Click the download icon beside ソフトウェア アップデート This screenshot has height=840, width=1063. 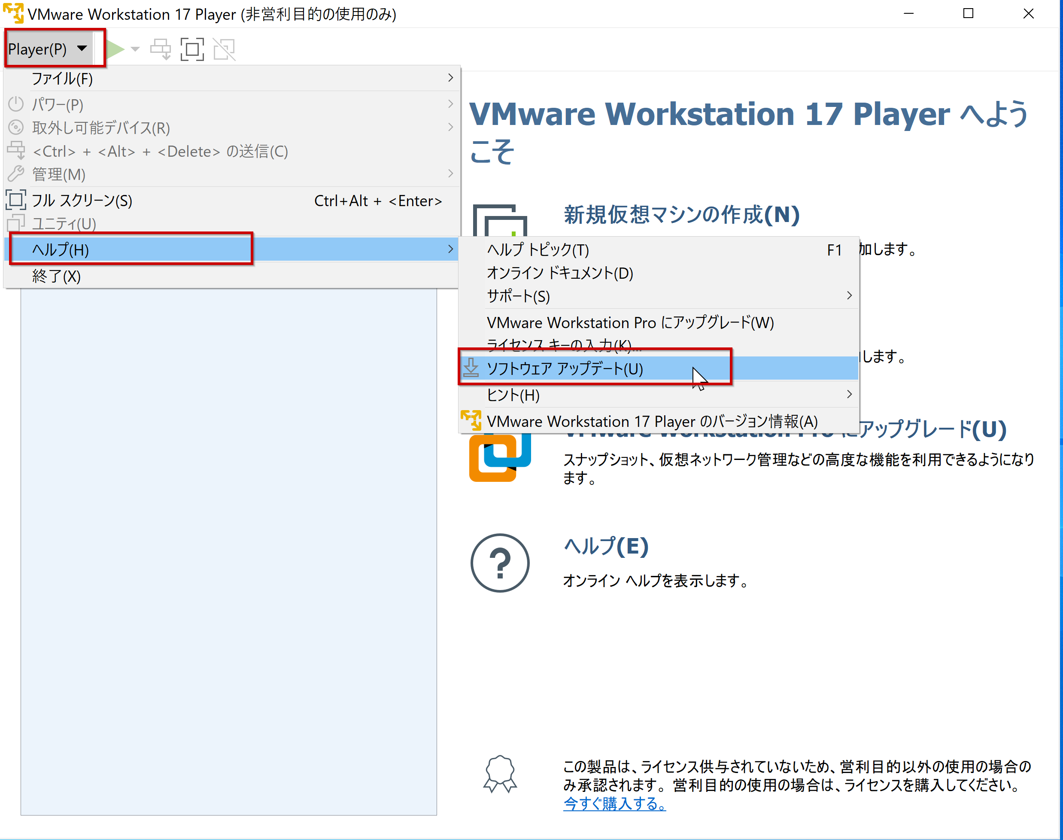point(471,367)
